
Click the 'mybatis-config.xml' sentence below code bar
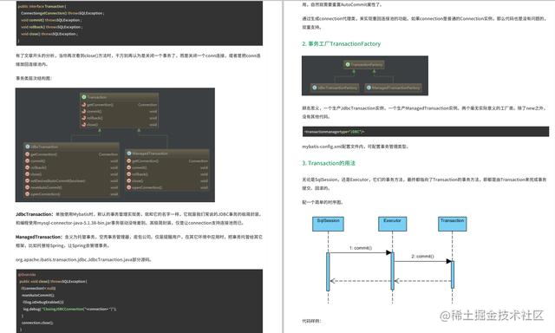pyautogui.click(x=356, y=147)
